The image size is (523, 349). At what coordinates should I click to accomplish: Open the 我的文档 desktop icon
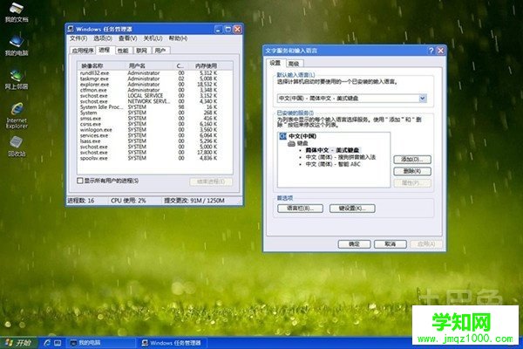[x=16, y=12]
